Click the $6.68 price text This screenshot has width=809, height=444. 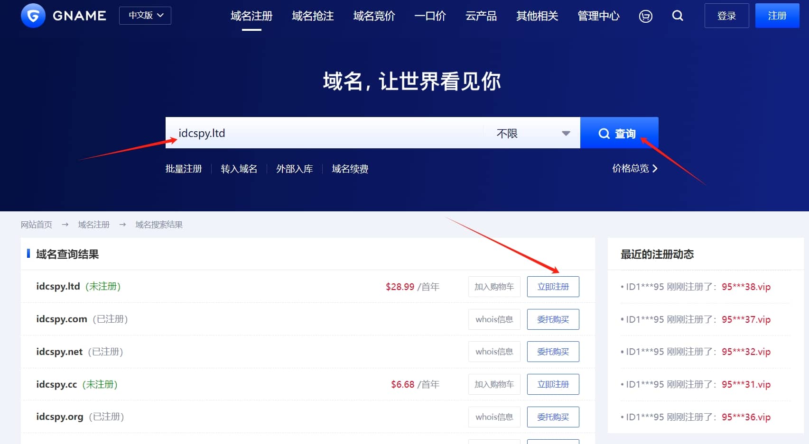click(x=403, y=384)
